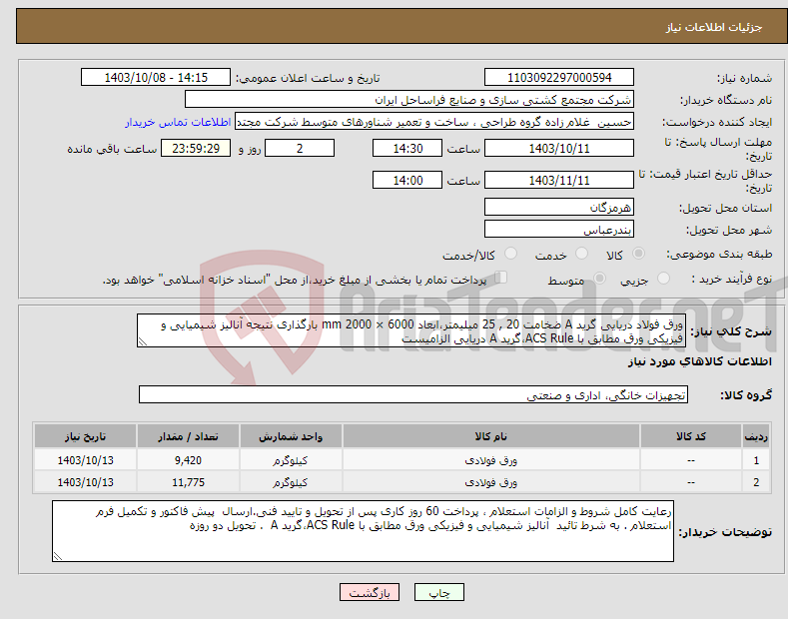Select the جزیی purchase type radio
788x619 pixels.
(663, 278)
